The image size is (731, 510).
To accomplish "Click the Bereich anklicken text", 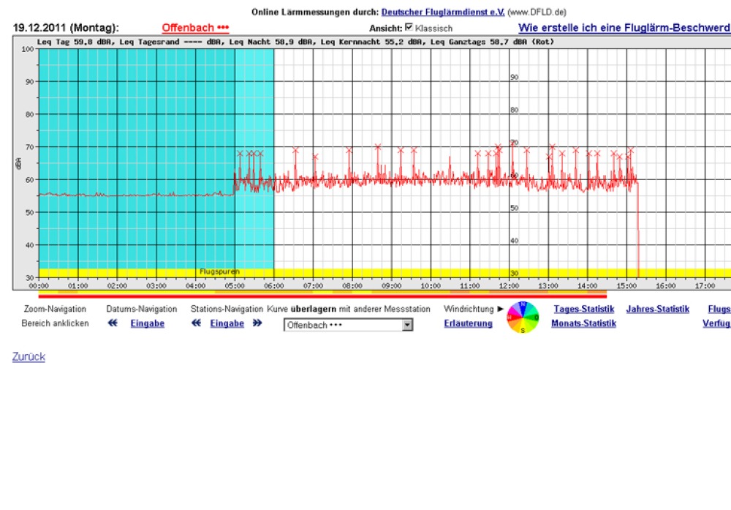I will click(x=55, y=323).
